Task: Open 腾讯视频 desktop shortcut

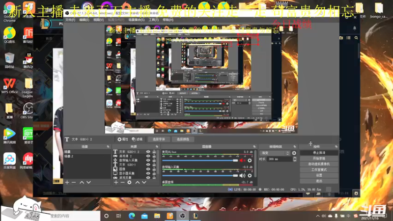Action: (x=9, y=136)
